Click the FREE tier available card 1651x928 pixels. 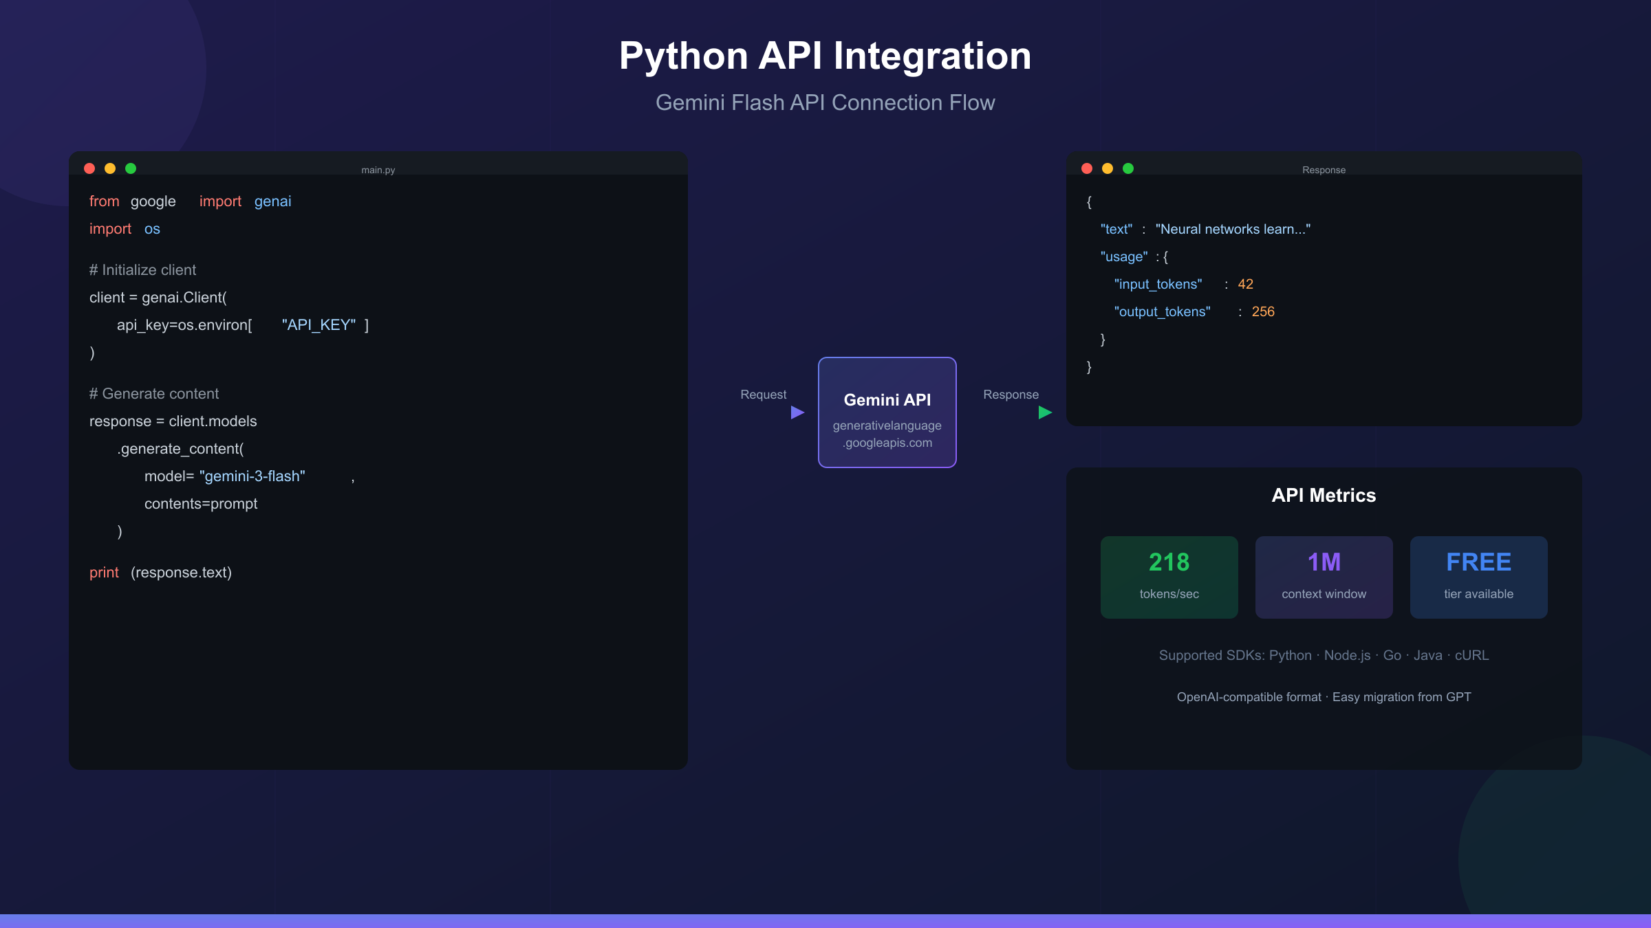tap(1478, 577)
